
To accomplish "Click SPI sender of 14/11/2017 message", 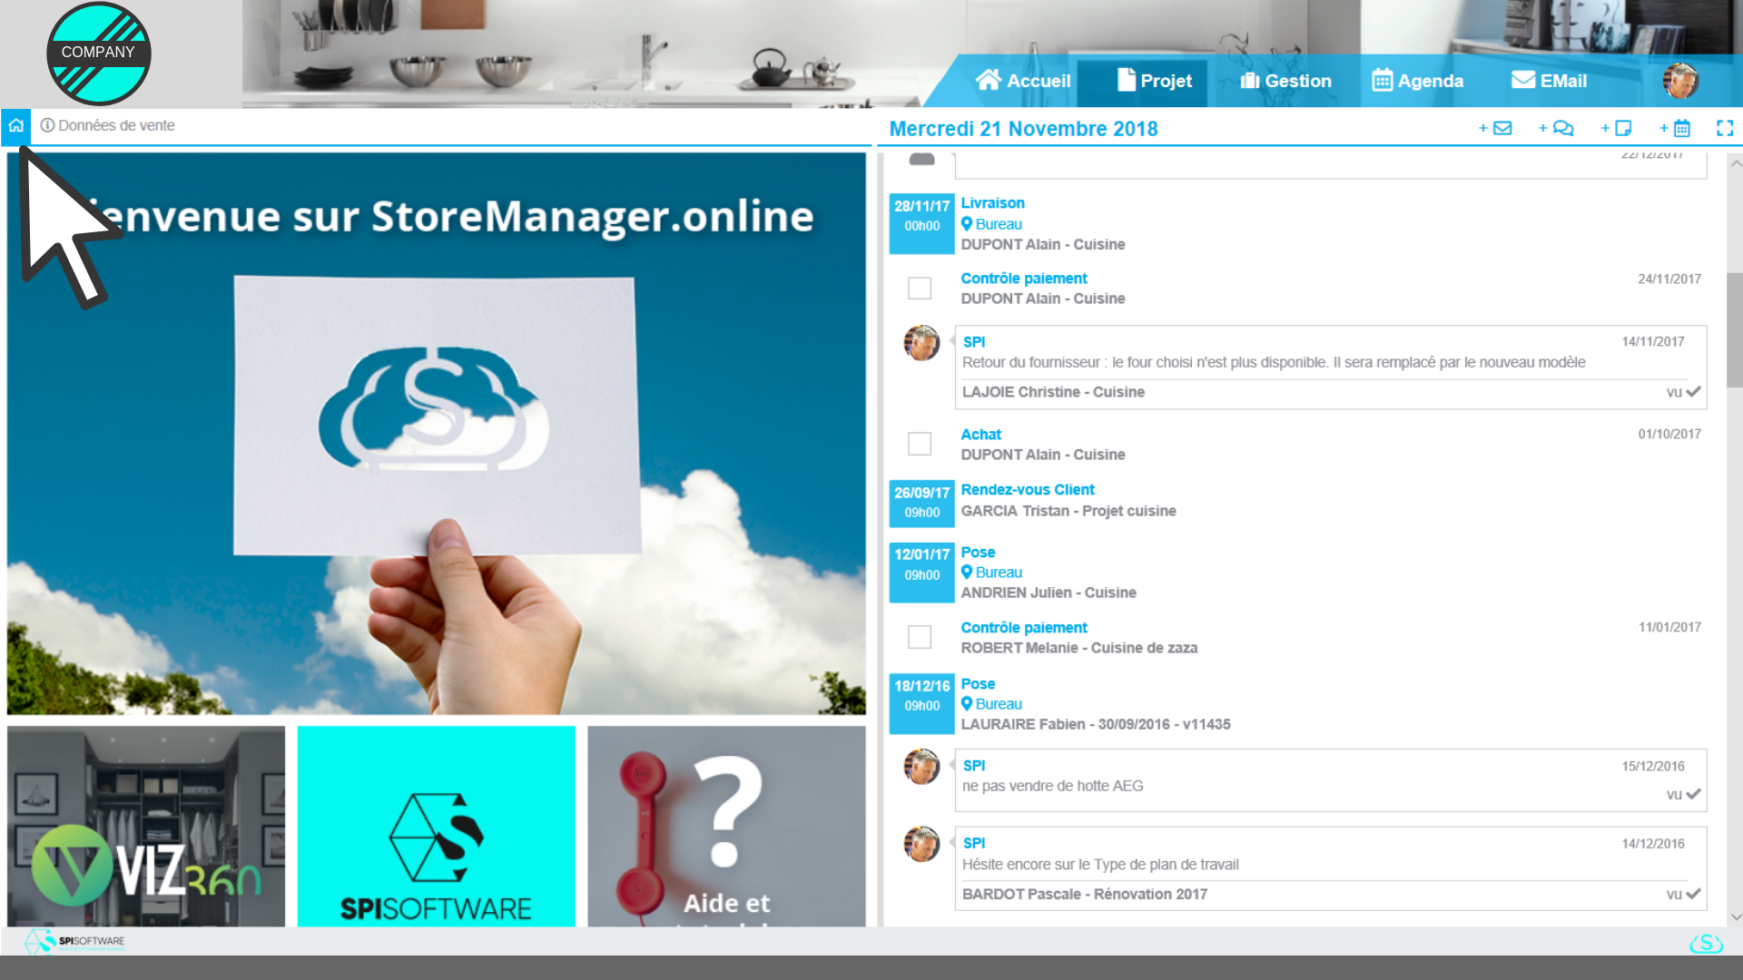I will [973, 342].
